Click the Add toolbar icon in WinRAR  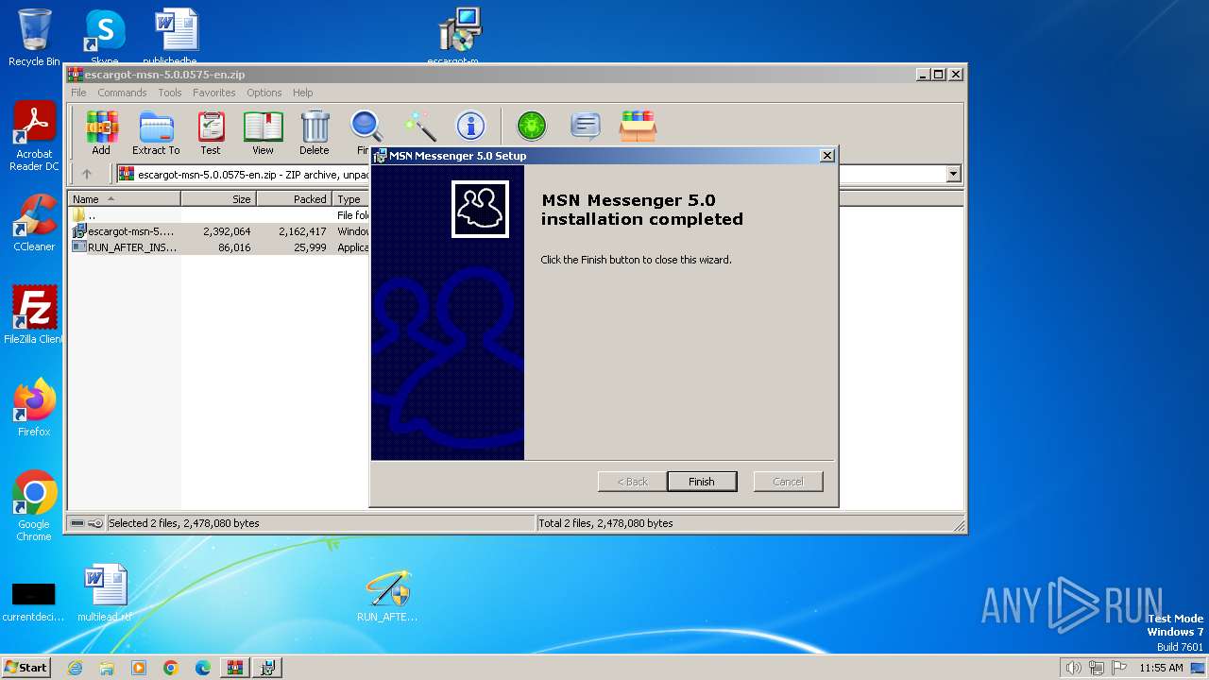tap(101, 133)
